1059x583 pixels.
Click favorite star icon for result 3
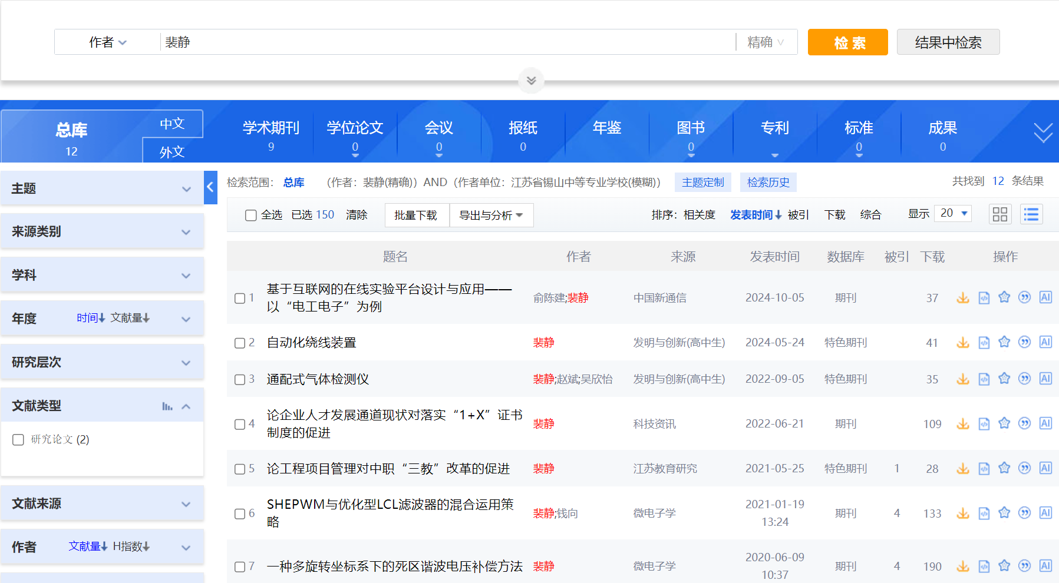point(1004,379)
